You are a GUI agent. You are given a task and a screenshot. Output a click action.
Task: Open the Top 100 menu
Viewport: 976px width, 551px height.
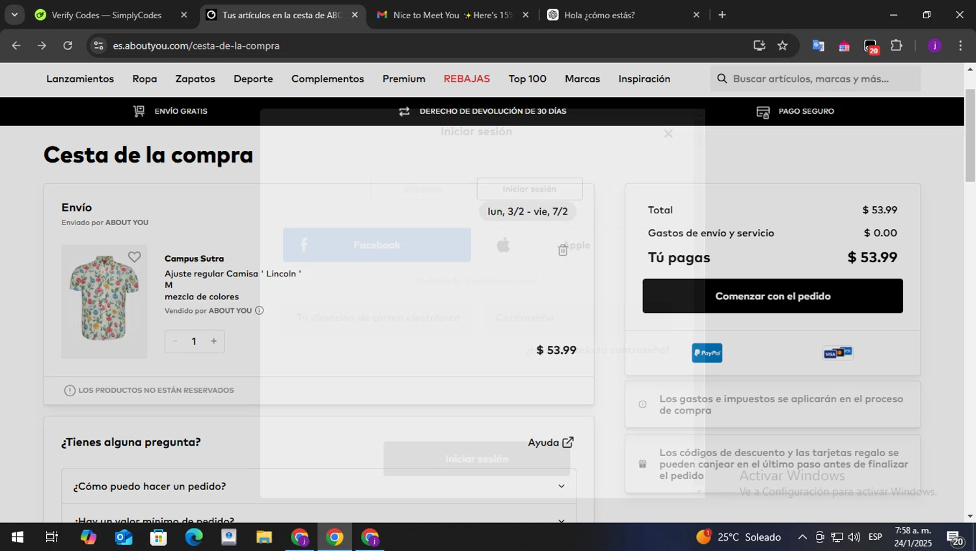(x=527, y=79)
